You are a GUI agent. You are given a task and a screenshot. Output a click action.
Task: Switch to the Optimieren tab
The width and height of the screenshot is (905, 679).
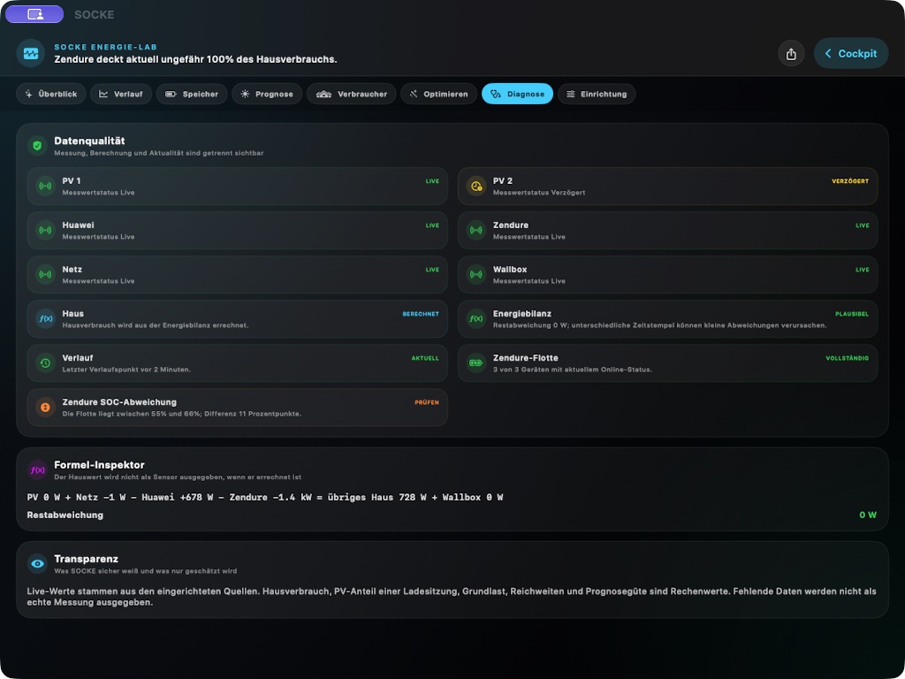(438, 94)
